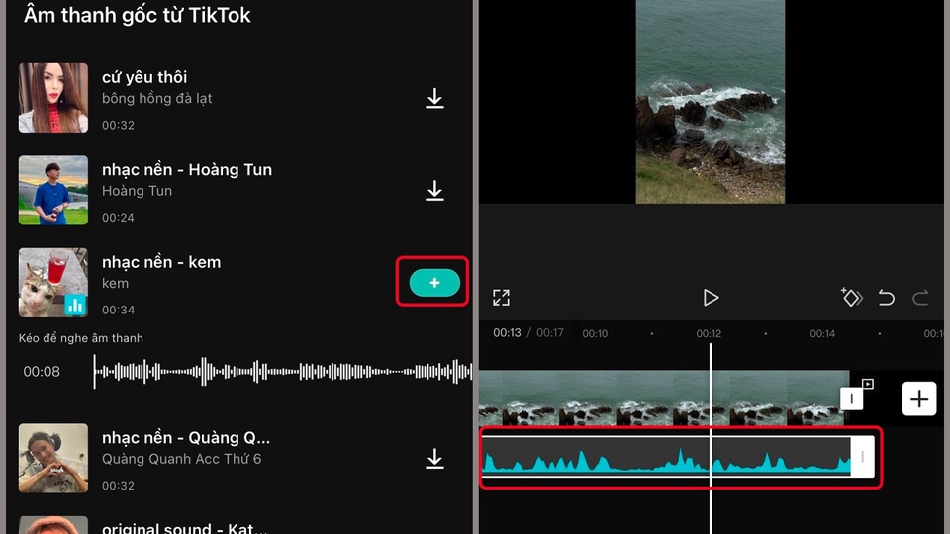
Task: Download the "cứ yêu thôi" sound
Action: click(434, 99)
